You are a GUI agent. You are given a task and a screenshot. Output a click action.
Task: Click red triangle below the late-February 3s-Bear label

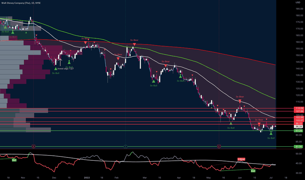(x=134, y=45)
